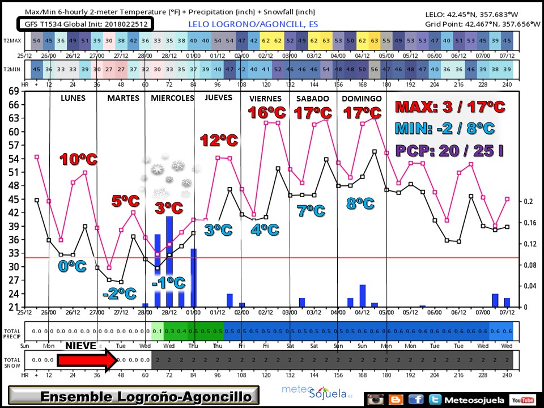Click the T2MIN row label
544x408 pixels.
tap(12, 69)
